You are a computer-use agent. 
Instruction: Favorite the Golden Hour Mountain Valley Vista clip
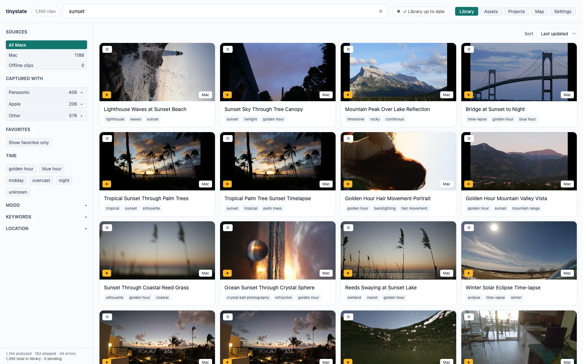[469, 138]
